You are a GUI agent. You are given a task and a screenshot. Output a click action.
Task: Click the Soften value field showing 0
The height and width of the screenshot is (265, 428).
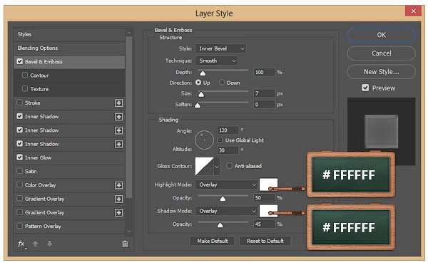pos(264,105)
